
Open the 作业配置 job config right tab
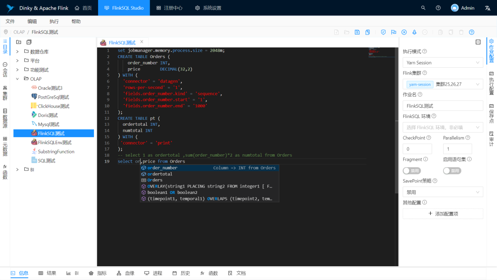click(491, 50)
